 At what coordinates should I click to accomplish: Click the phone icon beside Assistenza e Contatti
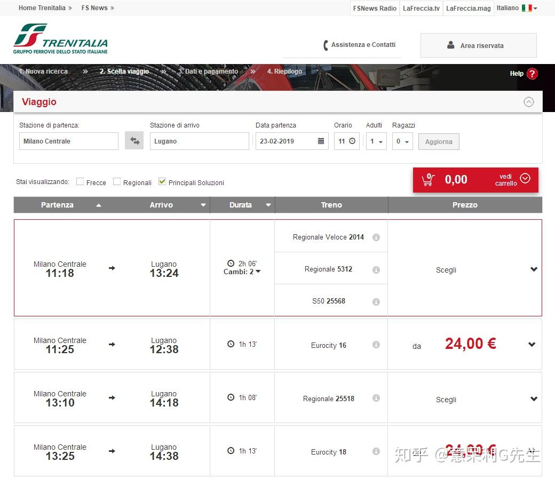pos(326,45)
